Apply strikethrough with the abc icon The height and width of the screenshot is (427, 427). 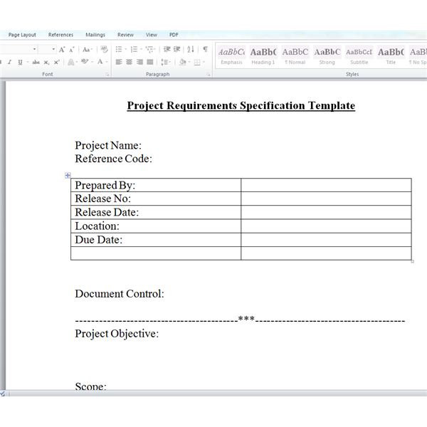36,63
